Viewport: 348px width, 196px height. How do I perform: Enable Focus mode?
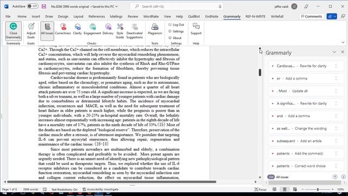click(x=260, y=189)
